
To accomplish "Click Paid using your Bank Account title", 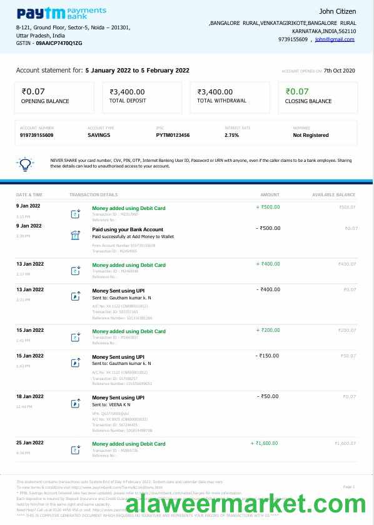I will [x=128, y=229].
